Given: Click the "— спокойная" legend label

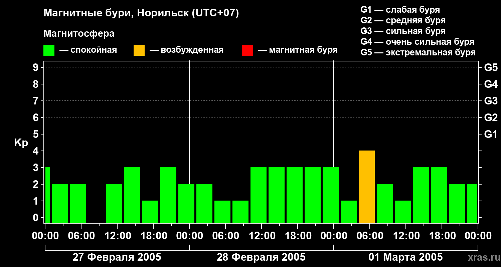Looking at the screenshot, I should 88,50.
